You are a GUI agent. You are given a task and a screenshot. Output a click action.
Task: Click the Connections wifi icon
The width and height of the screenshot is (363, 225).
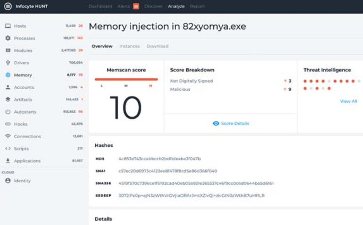click(8, 136)
